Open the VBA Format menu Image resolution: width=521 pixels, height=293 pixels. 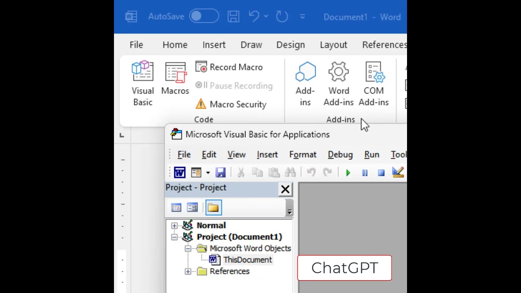point(303,155)
